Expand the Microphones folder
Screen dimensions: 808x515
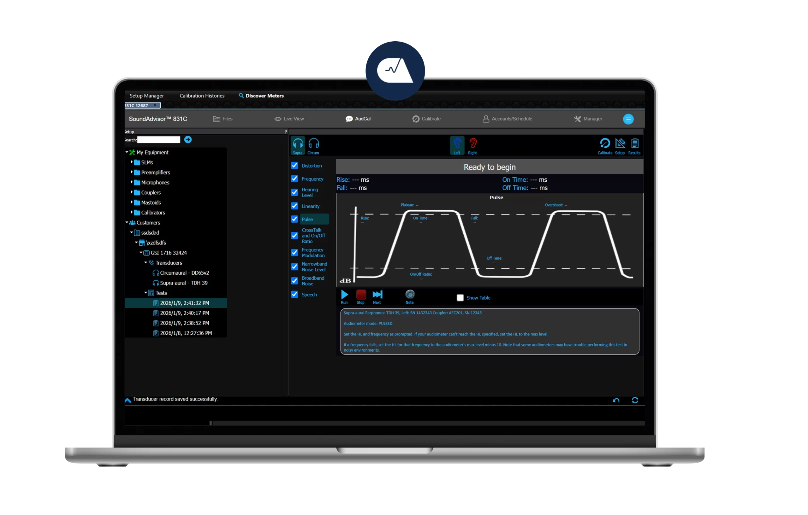(x=132, y=182)
